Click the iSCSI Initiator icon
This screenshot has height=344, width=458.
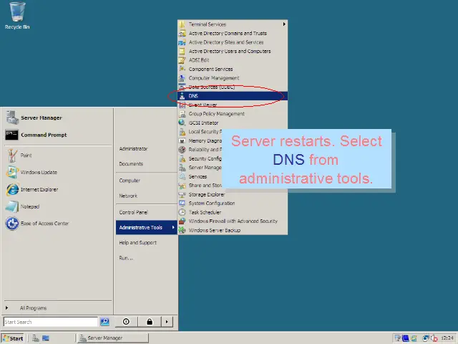tap(182, 123)
